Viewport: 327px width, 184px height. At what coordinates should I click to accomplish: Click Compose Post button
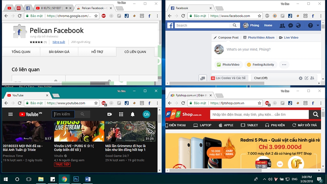(226, 37)
